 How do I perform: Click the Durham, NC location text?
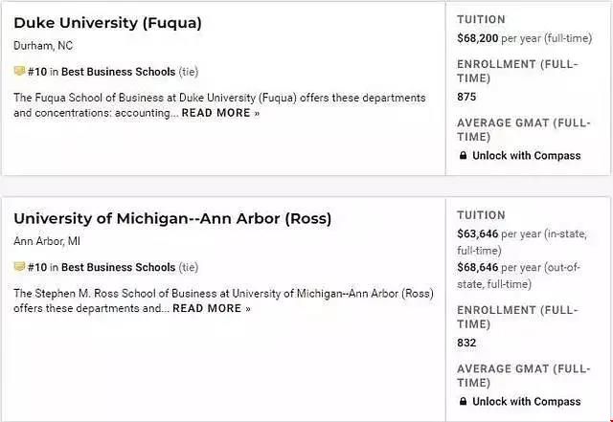(x=43, y=46)
